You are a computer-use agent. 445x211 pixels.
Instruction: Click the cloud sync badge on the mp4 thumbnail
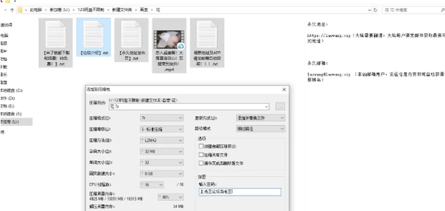tap(181, 46)
